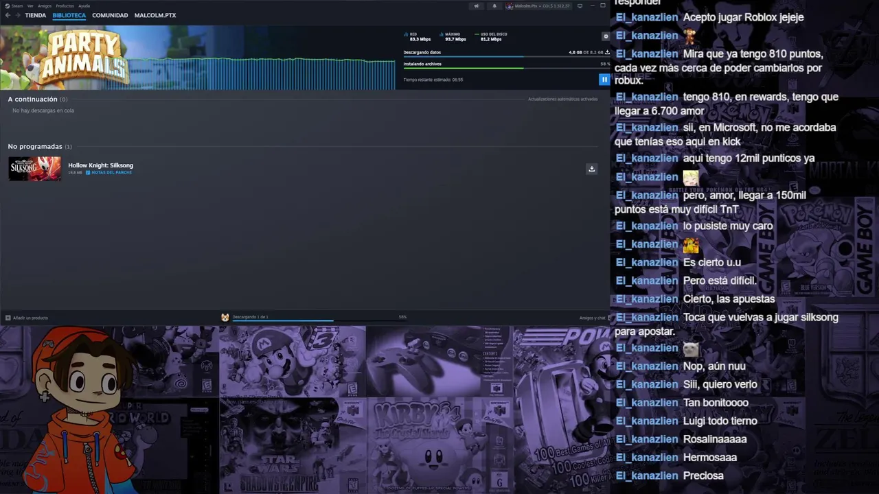The width and height of the screenshot is (879, 494).
Task: Click Descargando 1 de 1 status
Action: point(250,317)
